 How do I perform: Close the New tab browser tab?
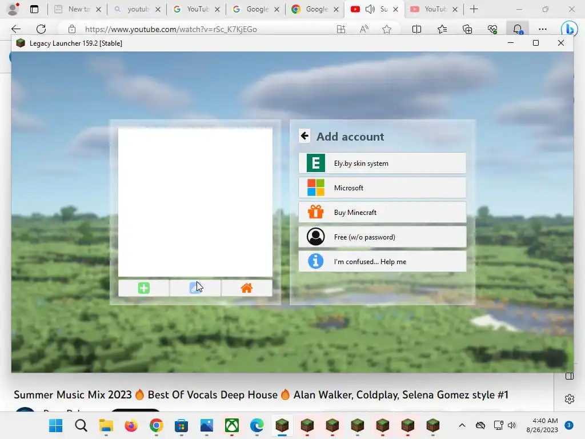(98, 9)
